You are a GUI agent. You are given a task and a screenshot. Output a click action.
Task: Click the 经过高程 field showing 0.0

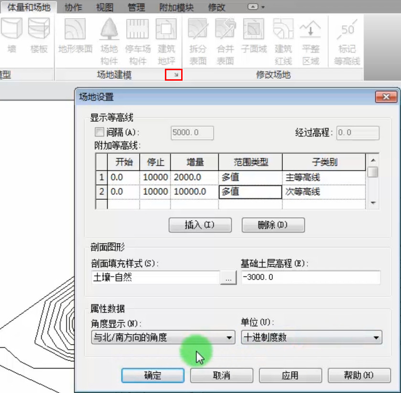coord(358,133)
